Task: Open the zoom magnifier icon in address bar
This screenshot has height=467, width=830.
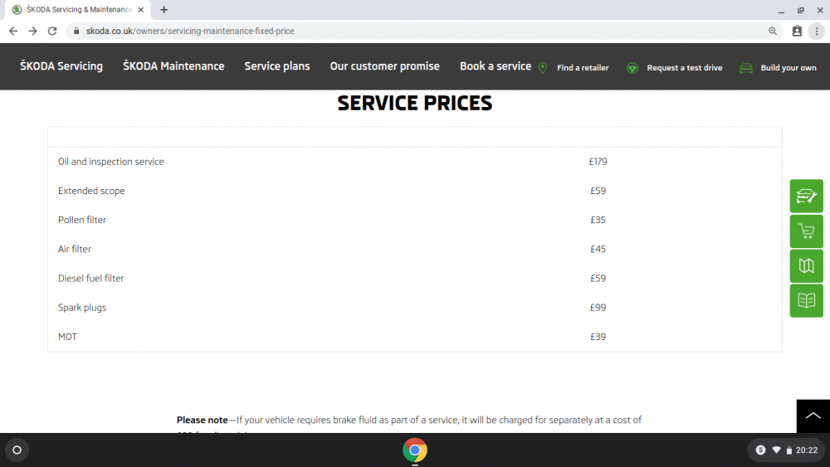Action: 773,32
